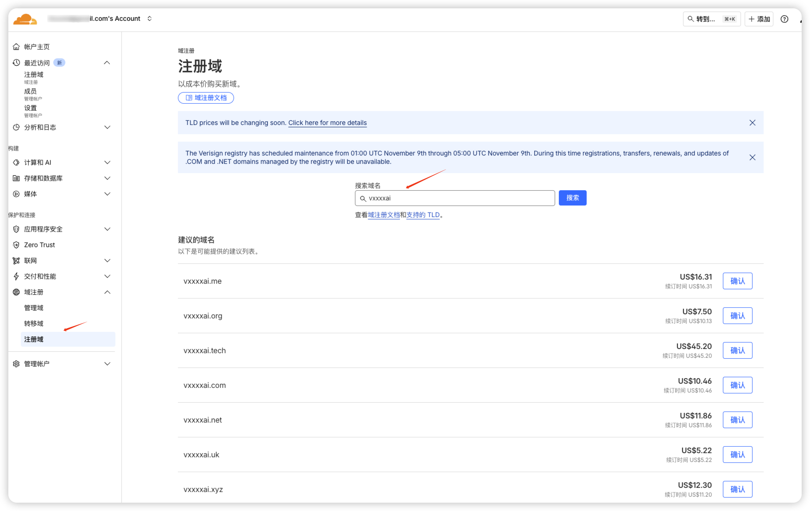Close the Verisign maintenance banner
810x511 pixels.
coord(752,157)
